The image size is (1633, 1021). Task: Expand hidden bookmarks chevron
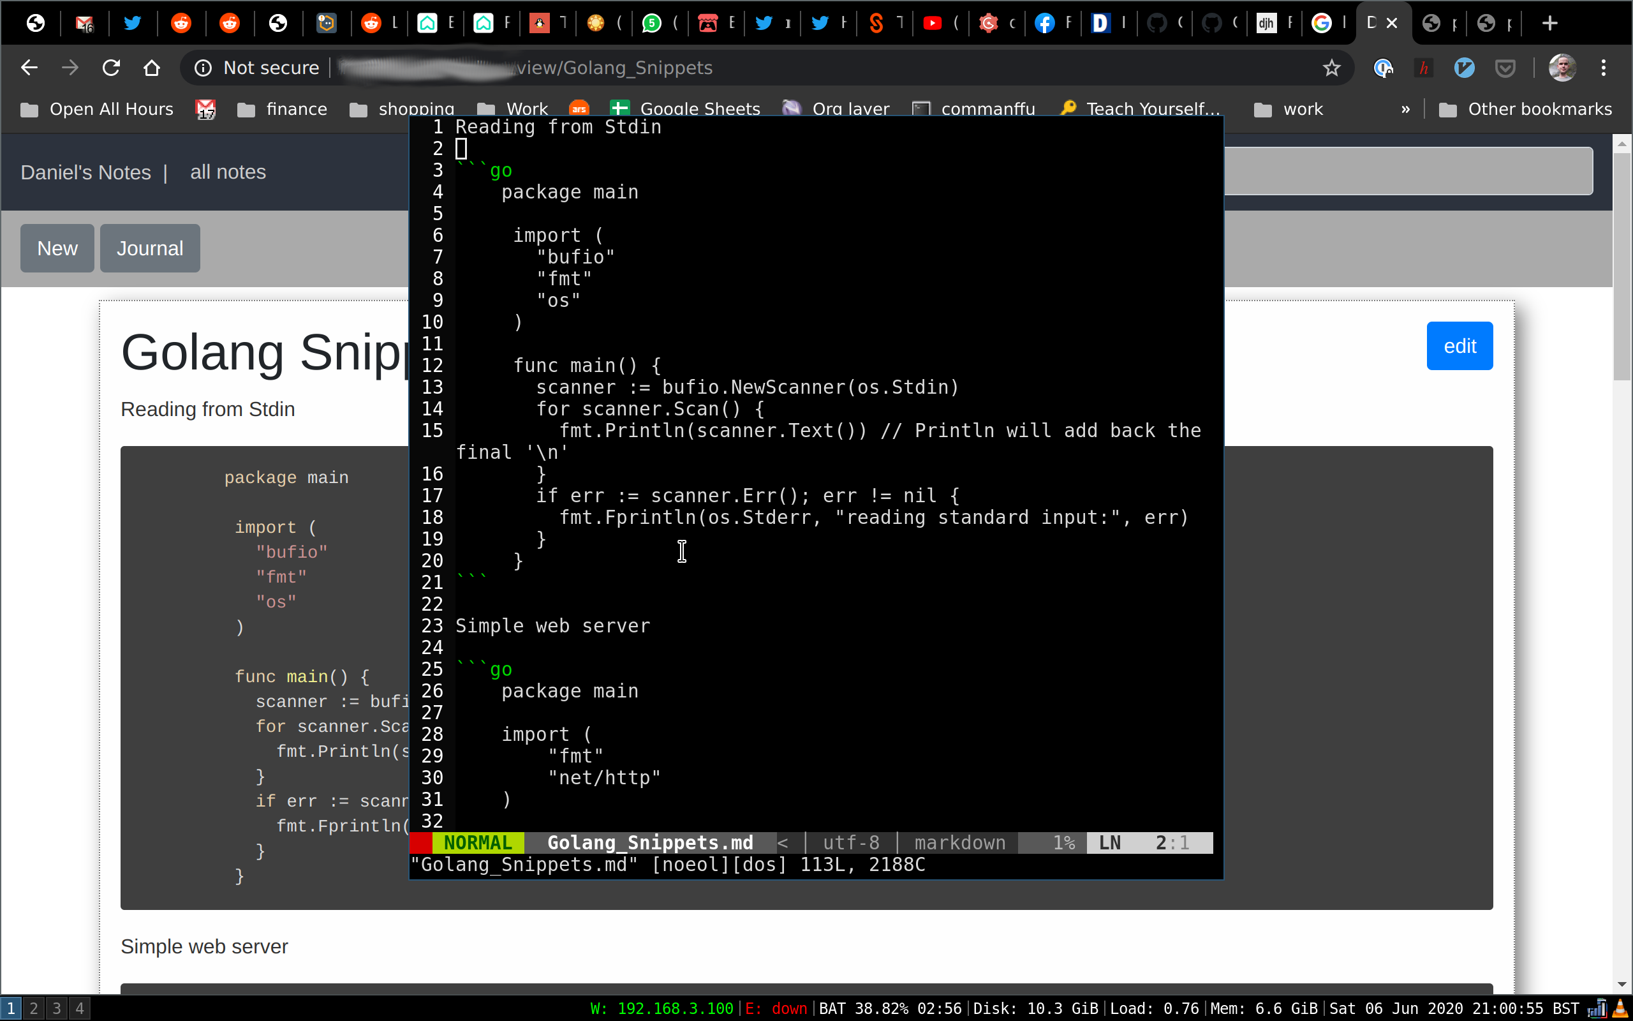click(x=1406, y=108)
